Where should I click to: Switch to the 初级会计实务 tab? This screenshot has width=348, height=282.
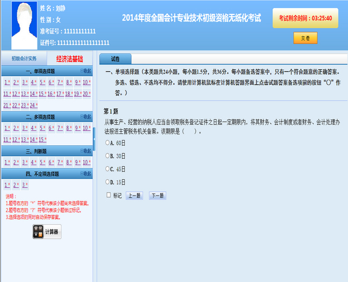[x=24, y=58]
